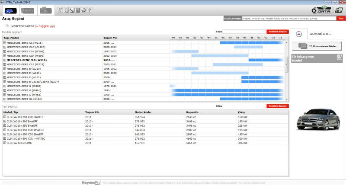Image resolution: width=346 pixels, height=186 pixels.
Task: Select the bold MERCEDES-BENZ CLS (W218) model
Action: [x=27, y=60]
